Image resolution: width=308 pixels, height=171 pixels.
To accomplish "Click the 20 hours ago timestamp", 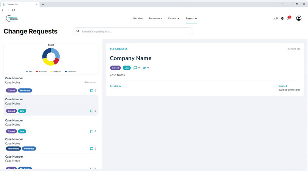I will [294, 49].
